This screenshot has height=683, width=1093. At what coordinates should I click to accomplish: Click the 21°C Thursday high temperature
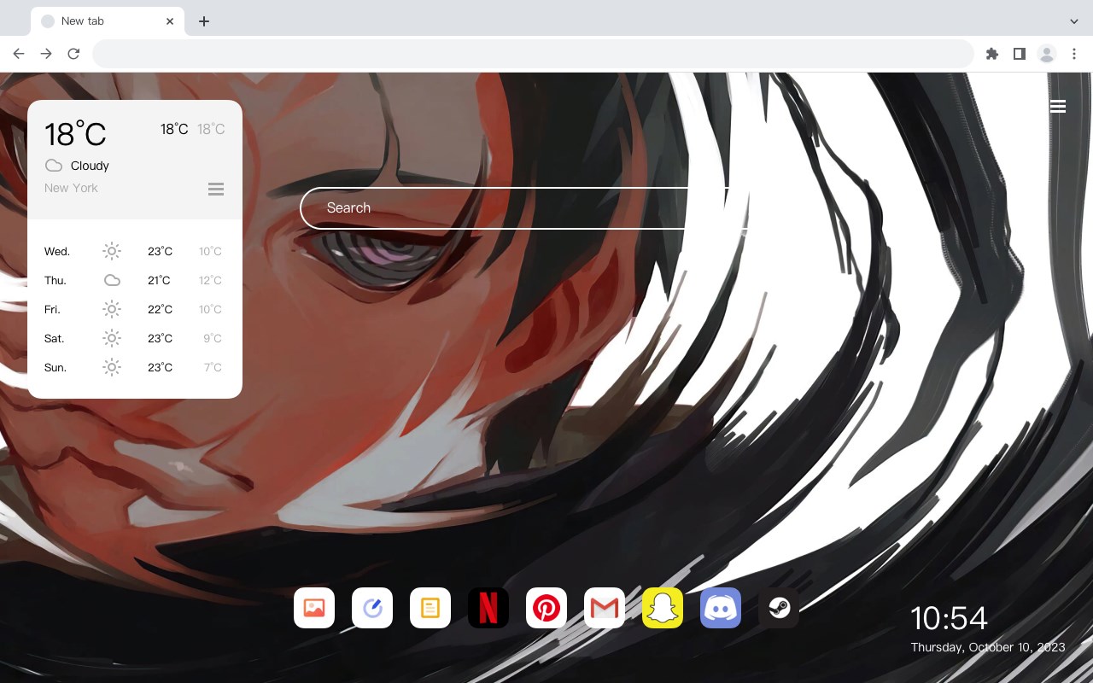[x=160, y=280]
